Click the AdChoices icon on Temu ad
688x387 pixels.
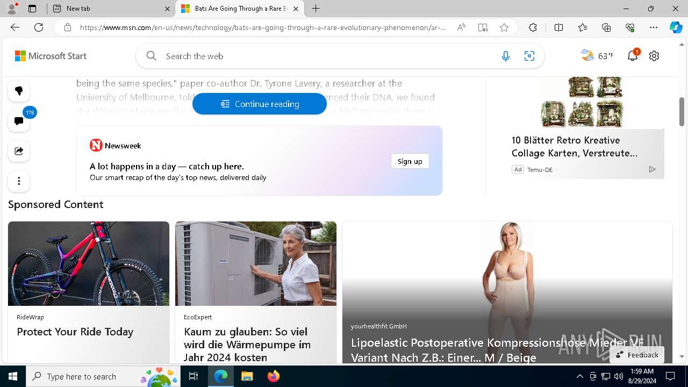click(x=652, y=169)
